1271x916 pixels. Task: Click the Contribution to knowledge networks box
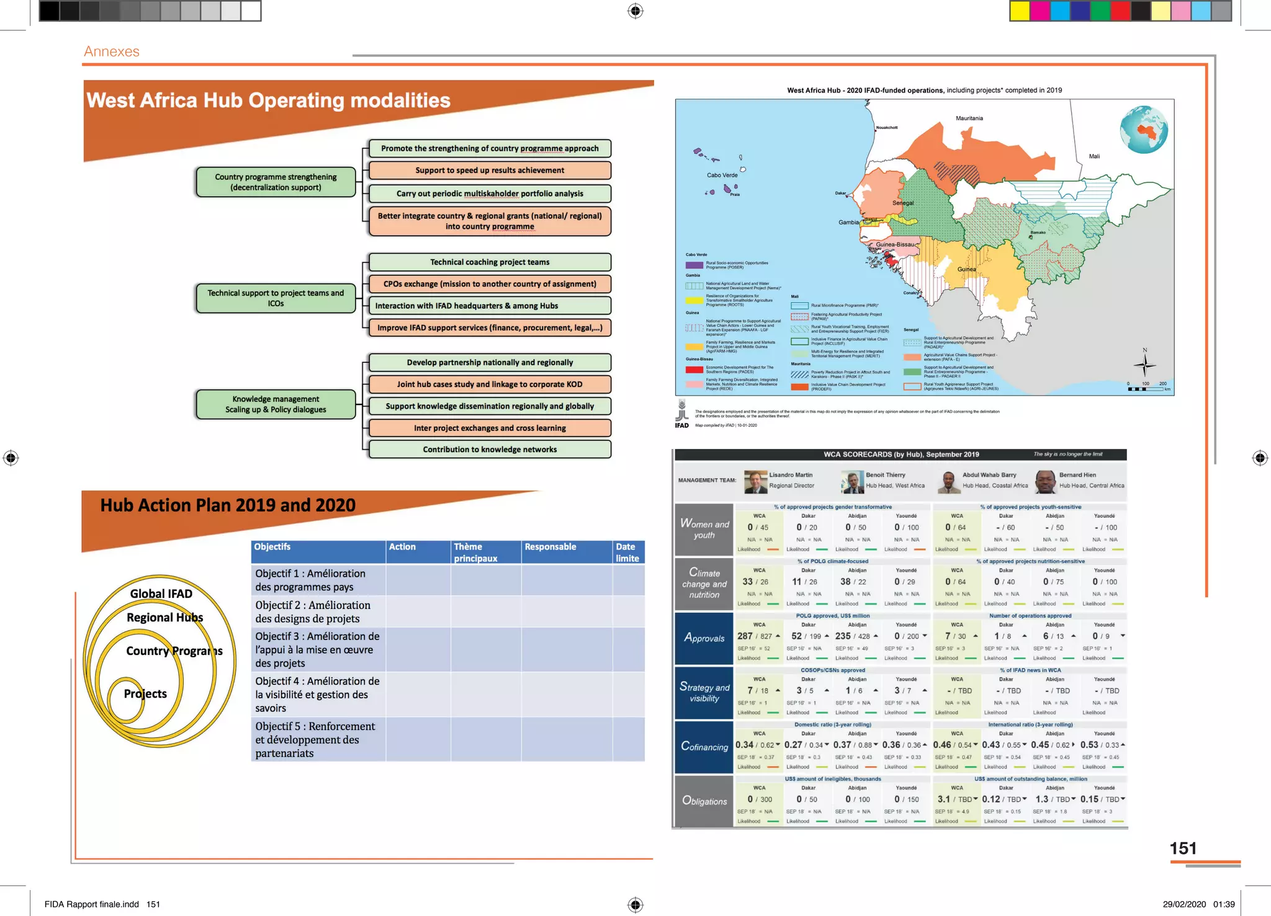pos(490,449)
